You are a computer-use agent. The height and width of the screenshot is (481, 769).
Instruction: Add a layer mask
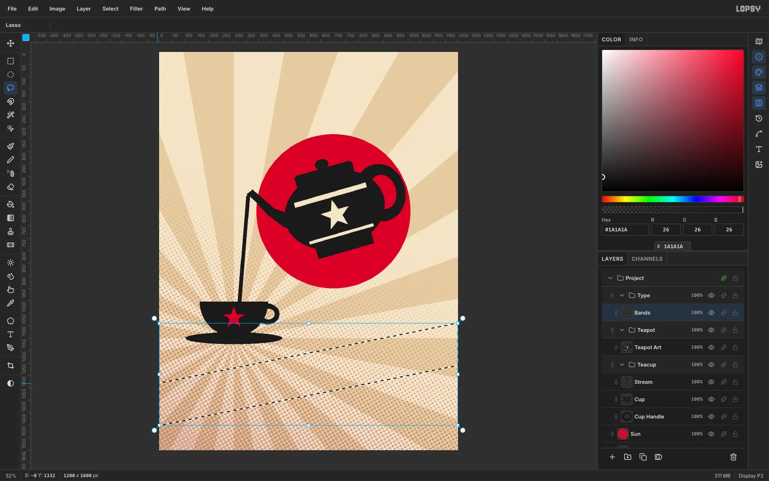coord(658,457)
